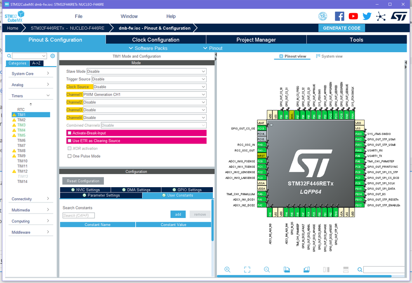Image resolution: width=412 pixels, height=283 pixels.
Task: Click the STM32F446RETx - NUCLEO-F446RE breadcrumb
Action: [68, 28]
